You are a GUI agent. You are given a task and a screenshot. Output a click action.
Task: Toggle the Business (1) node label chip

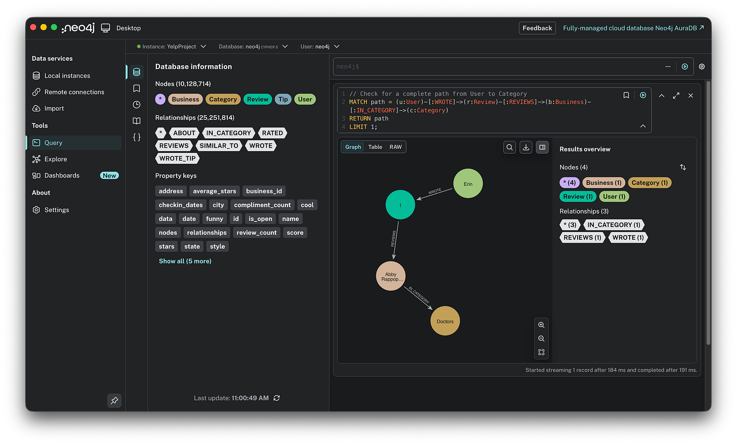click(x=603, y=183)
